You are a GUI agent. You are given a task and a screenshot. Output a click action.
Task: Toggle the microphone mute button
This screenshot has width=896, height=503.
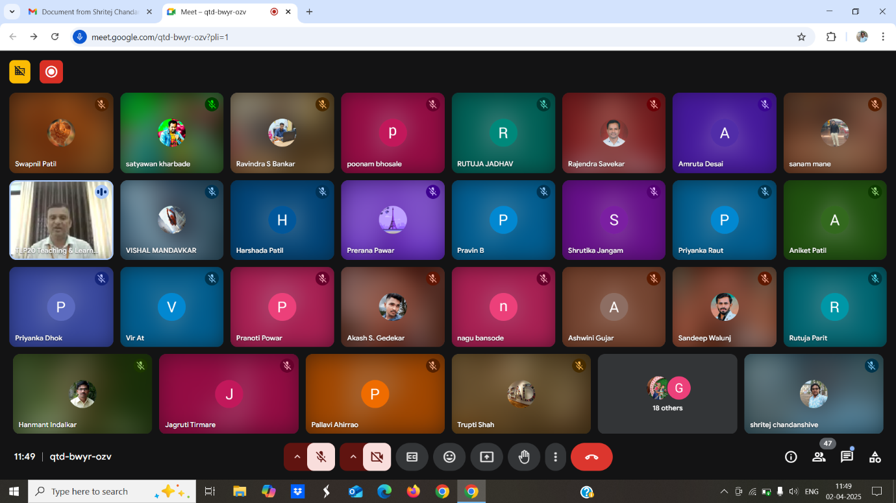(321, 457)
